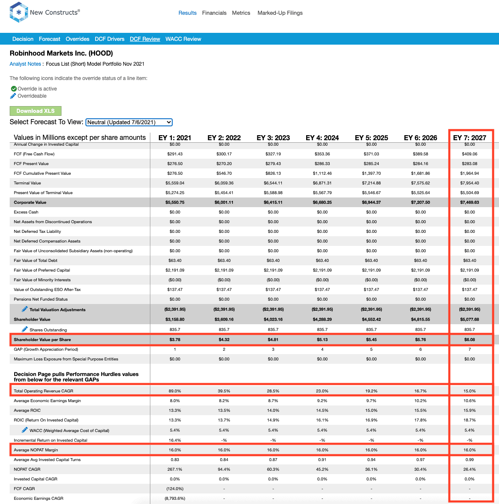
Task: Click the $6.08 shareholder value per share
Action: pyautogui.click(x=470, y=339)
